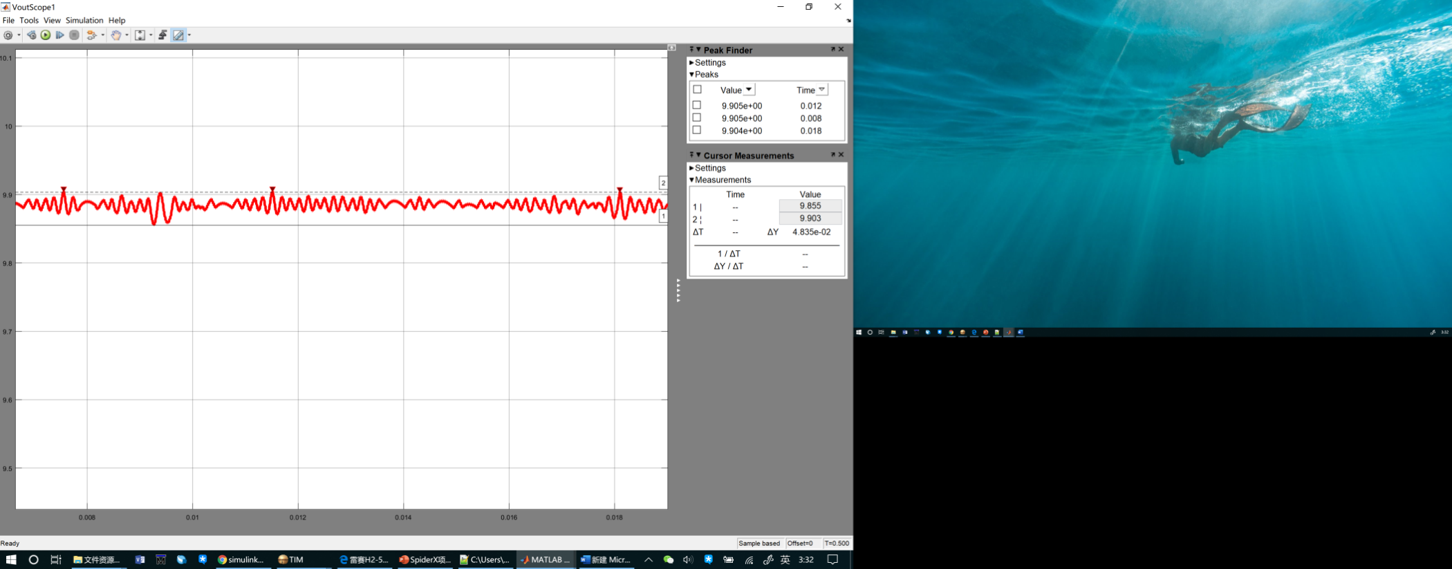Toggle the Cursor Measurements ruler icon
This screenshot has height=569, width=1452.
[178, 35]
